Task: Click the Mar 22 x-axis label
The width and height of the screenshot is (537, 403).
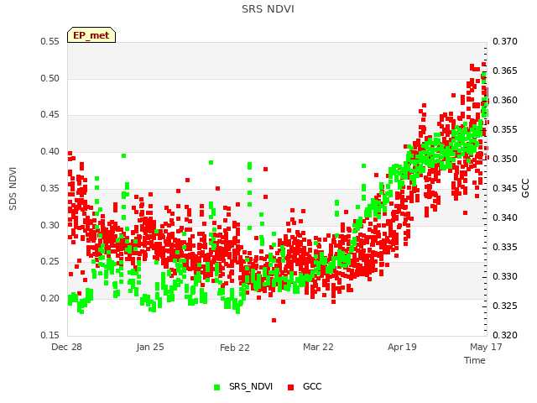Action: 318,347
